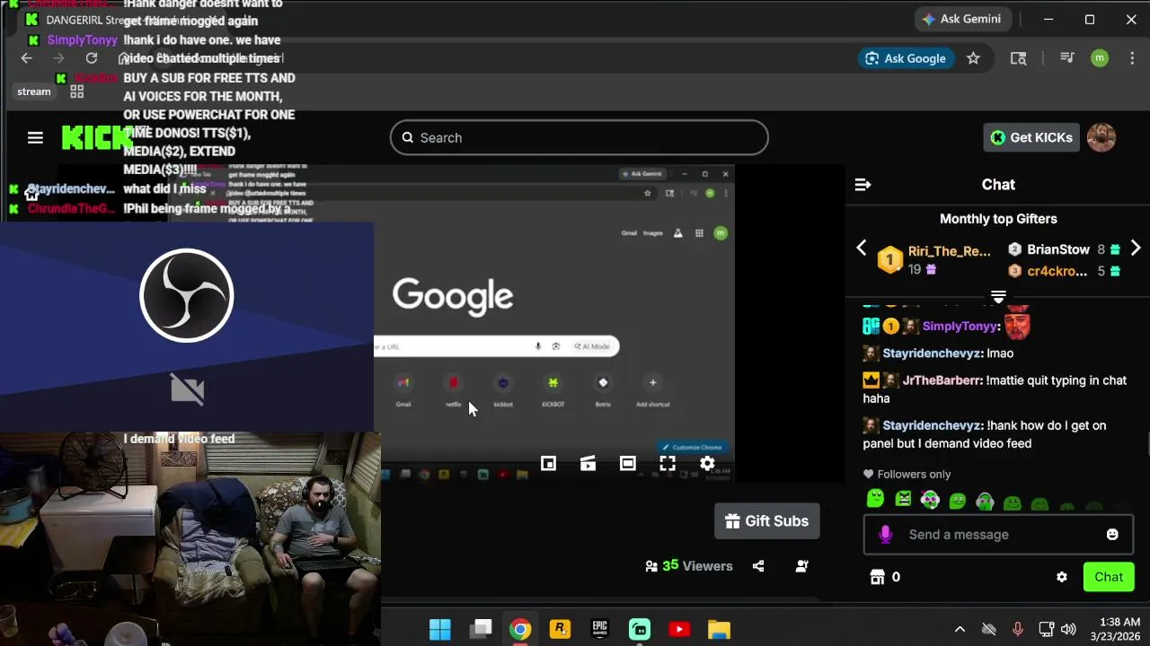The width and height of the screenshot is (1150, 646).
Task: Go back with browser back arrow
Action: [26, 58]
